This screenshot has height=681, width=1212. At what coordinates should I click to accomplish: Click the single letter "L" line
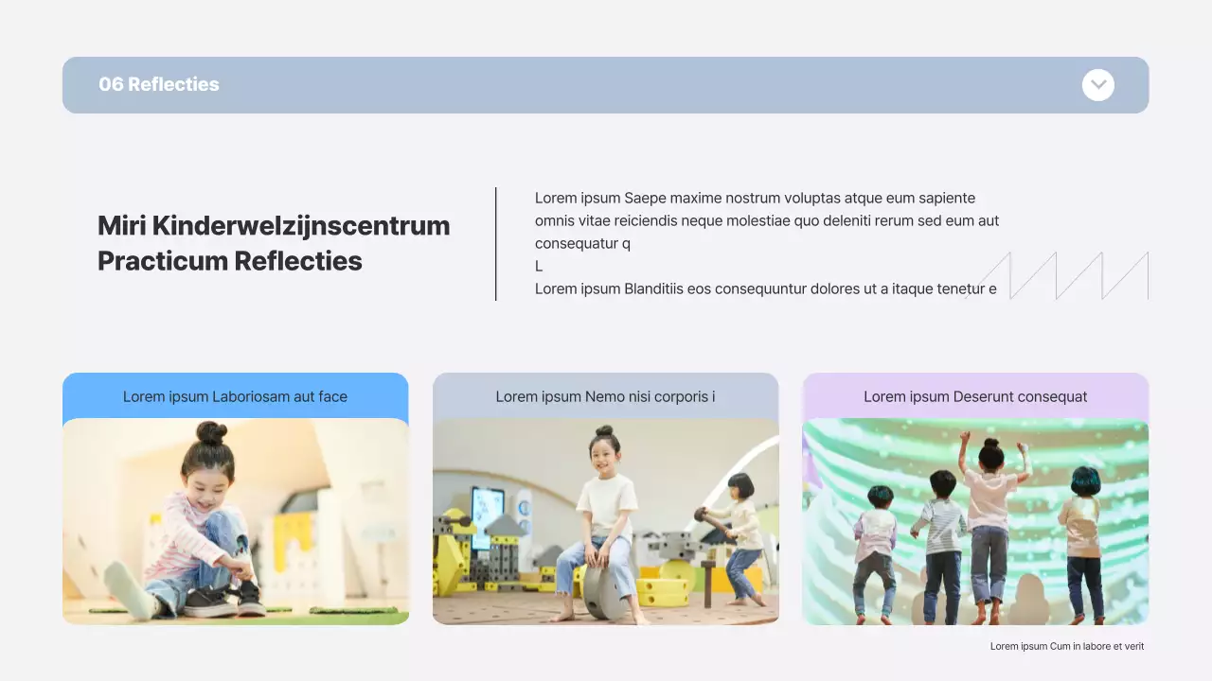(539, 266)
